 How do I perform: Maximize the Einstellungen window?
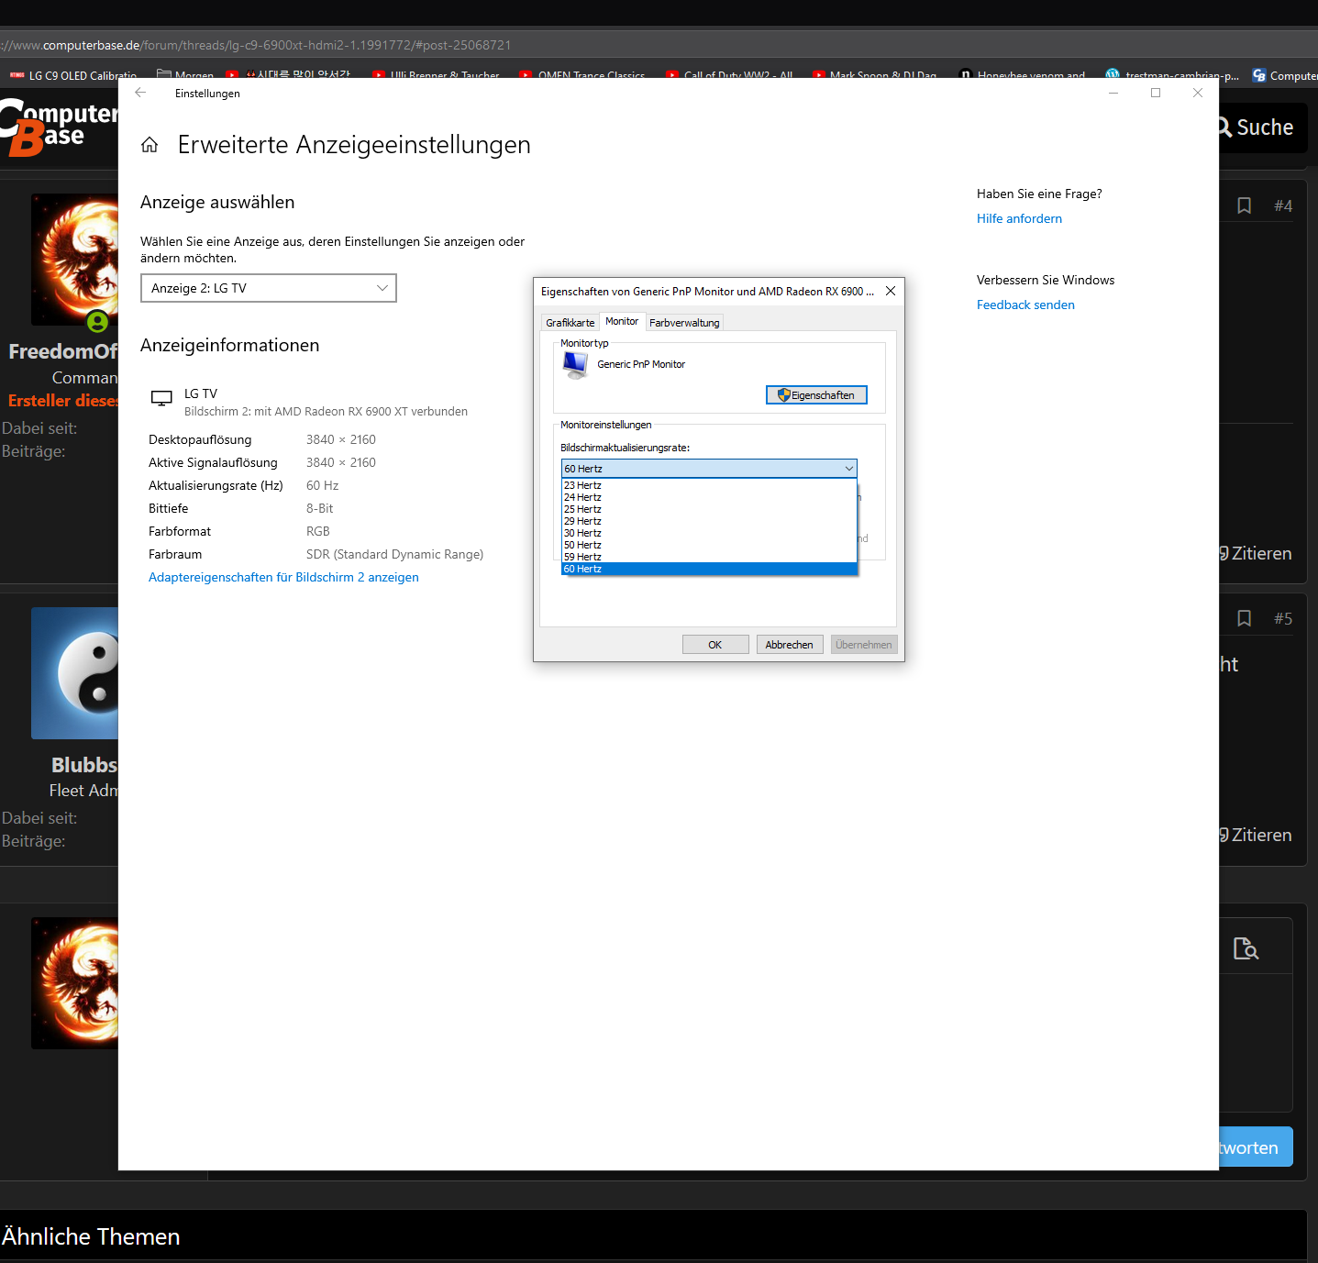tap(1156, 93)
